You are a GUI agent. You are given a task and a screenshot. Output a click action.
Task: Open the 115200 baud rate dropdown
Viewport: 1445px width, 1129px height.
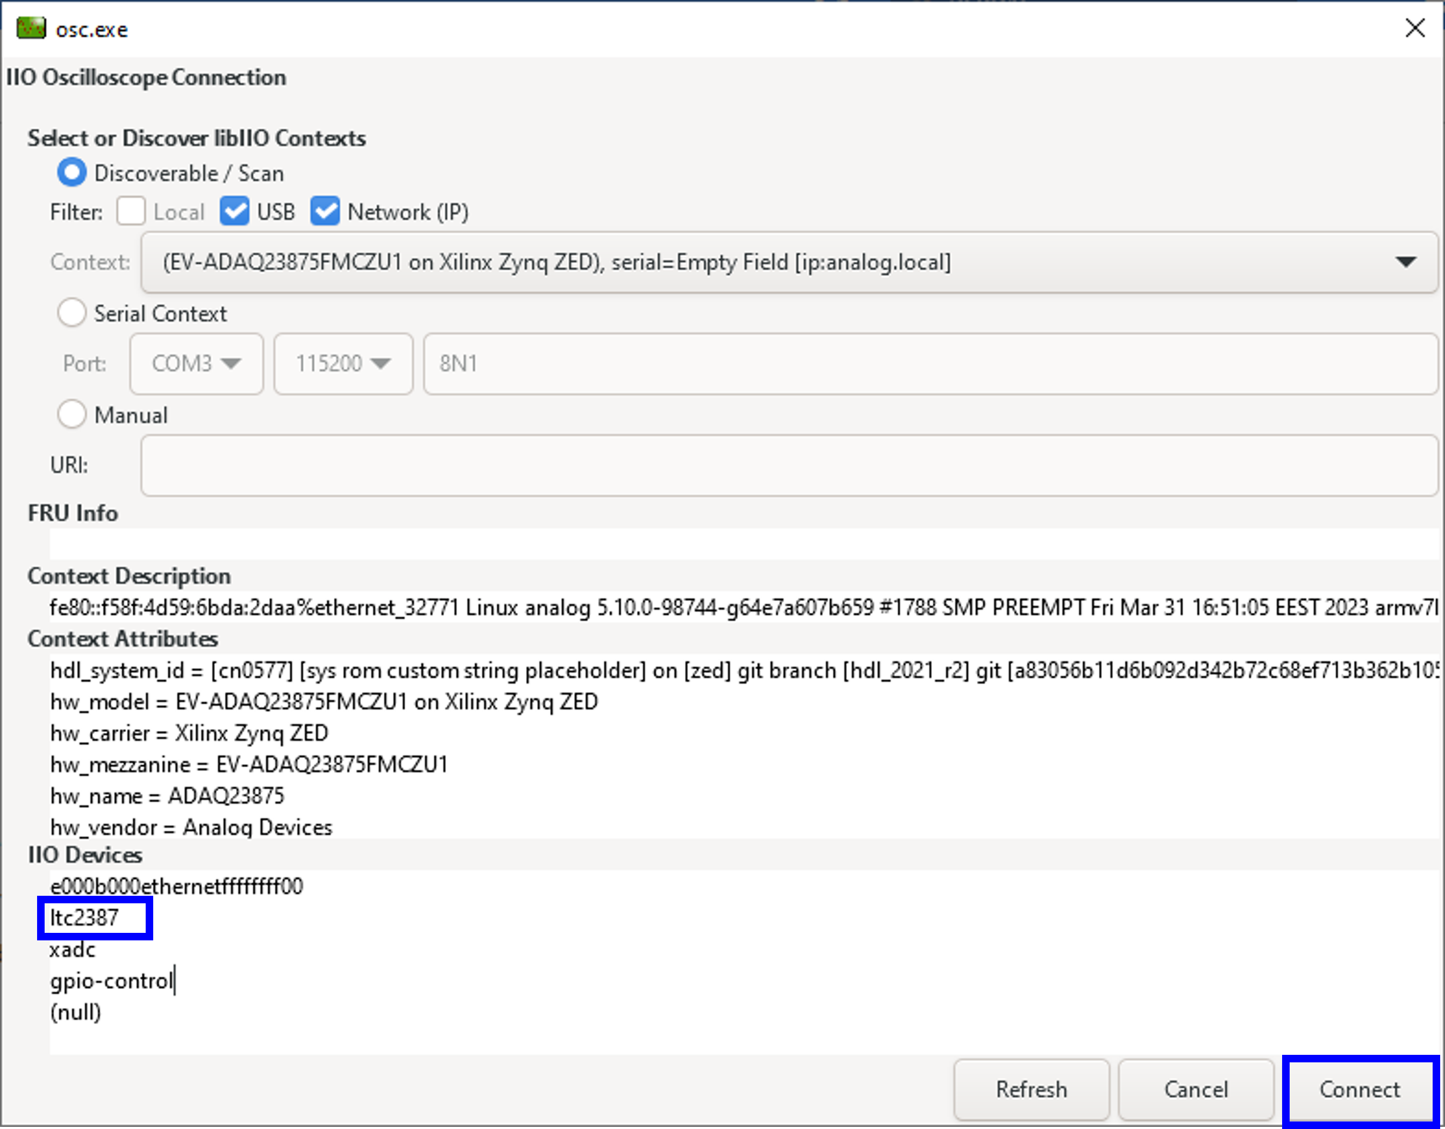click(x=344, y=363)
